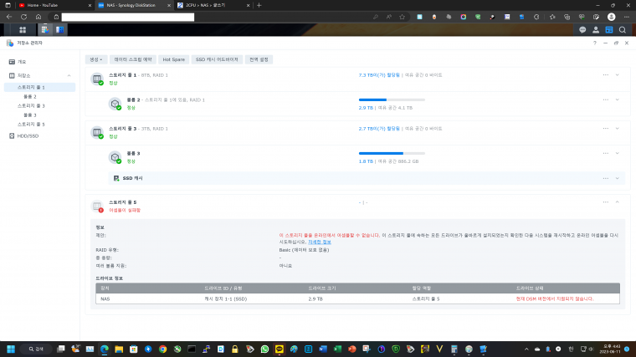Open Chrome from Windows taskbar
The height and width of the screenshot is (357, 636).
point(162,349)
